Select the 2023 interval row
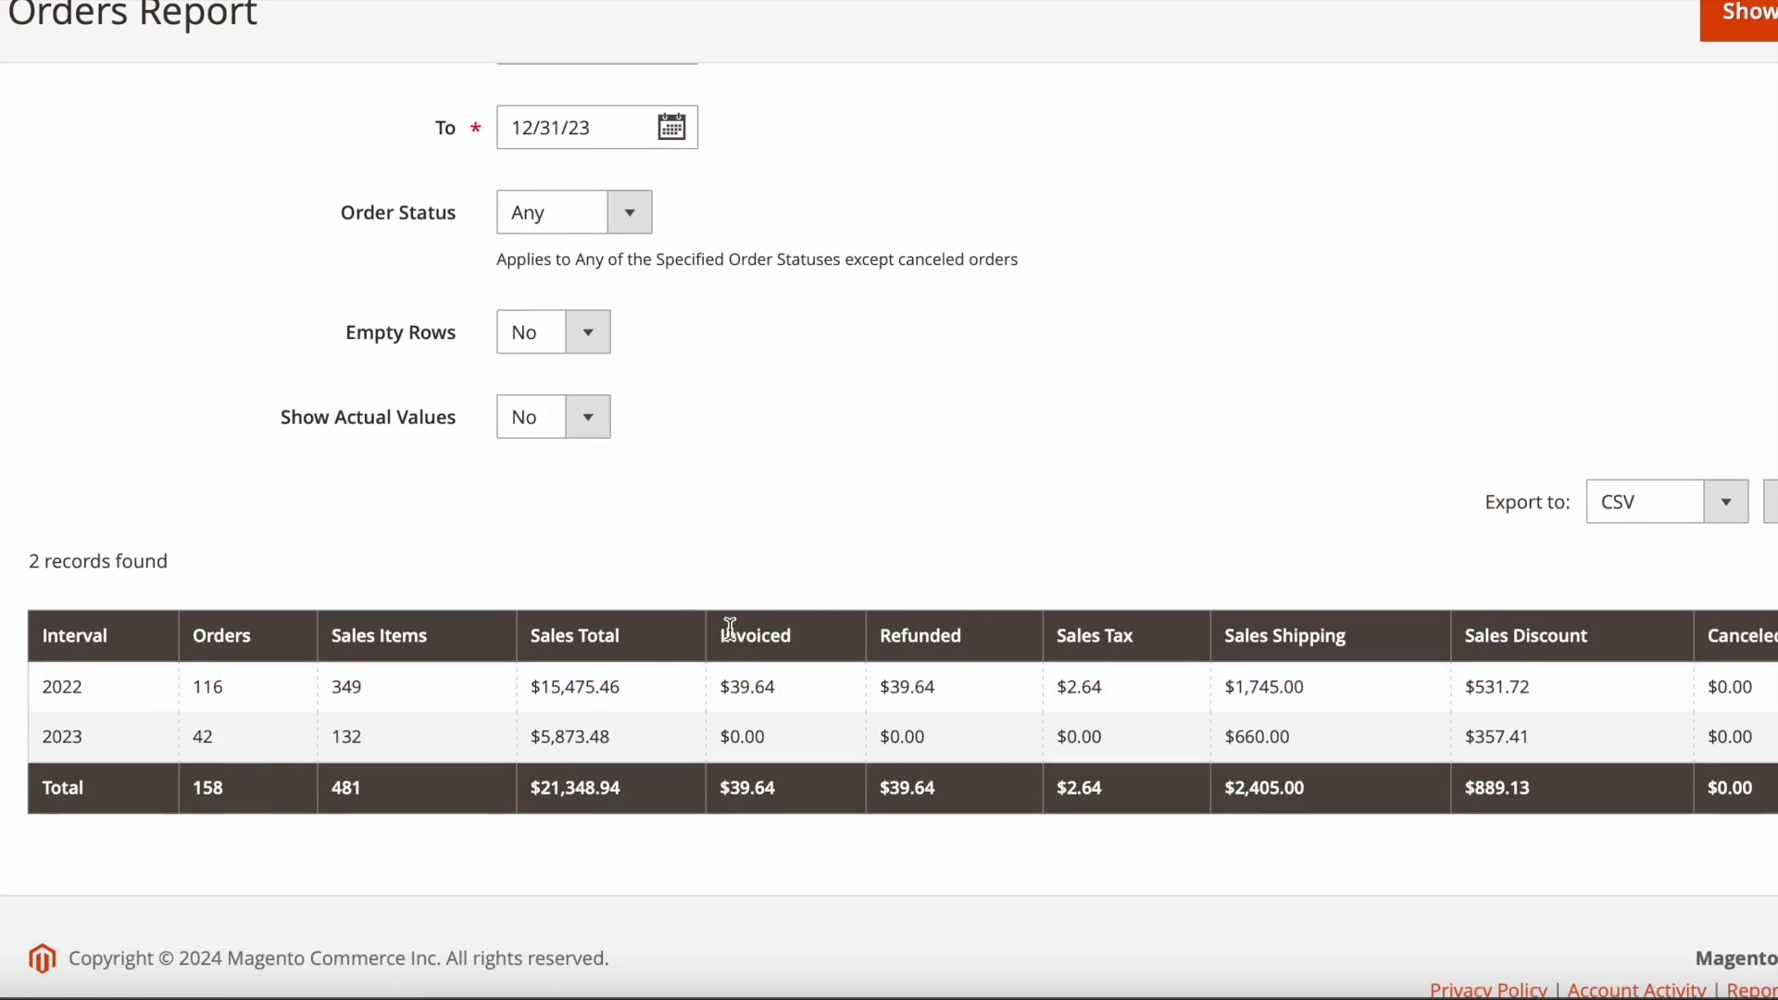1778x1000 pixels. coord(62,736)
